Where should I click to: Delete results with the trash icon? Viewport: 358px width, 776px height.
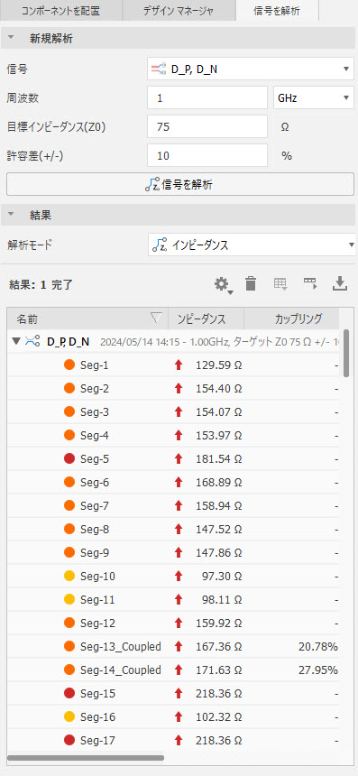251,284
